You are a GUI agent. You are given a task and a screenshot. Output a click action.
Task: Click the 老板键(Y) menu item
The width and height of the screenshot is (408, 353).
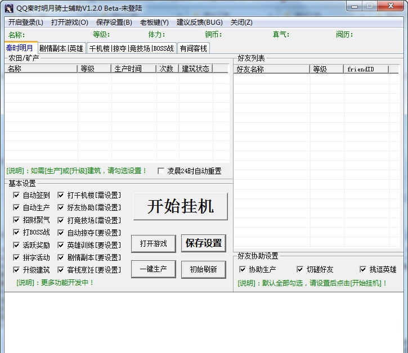point(154,22)
